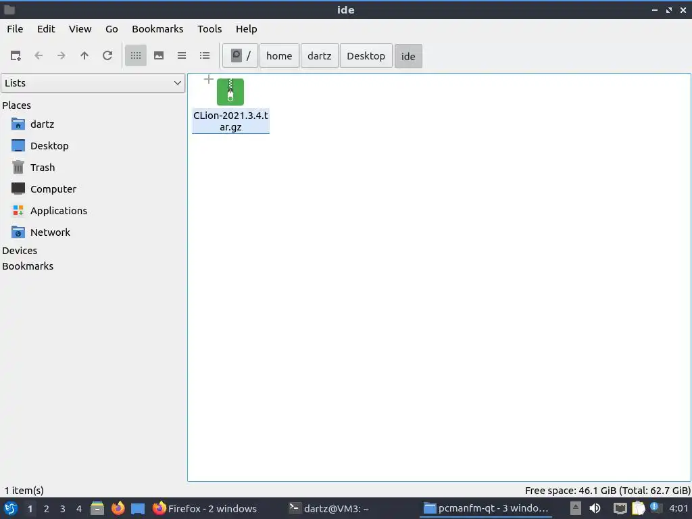Reload the current folder
The height and width of the screenshot is (519, 692).
(x=107, y=55)
